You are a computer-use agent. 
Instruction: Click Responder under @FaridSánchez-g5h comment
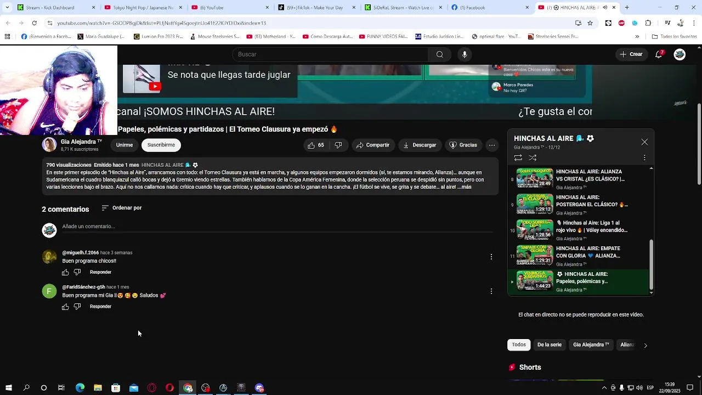pos(100,307)
